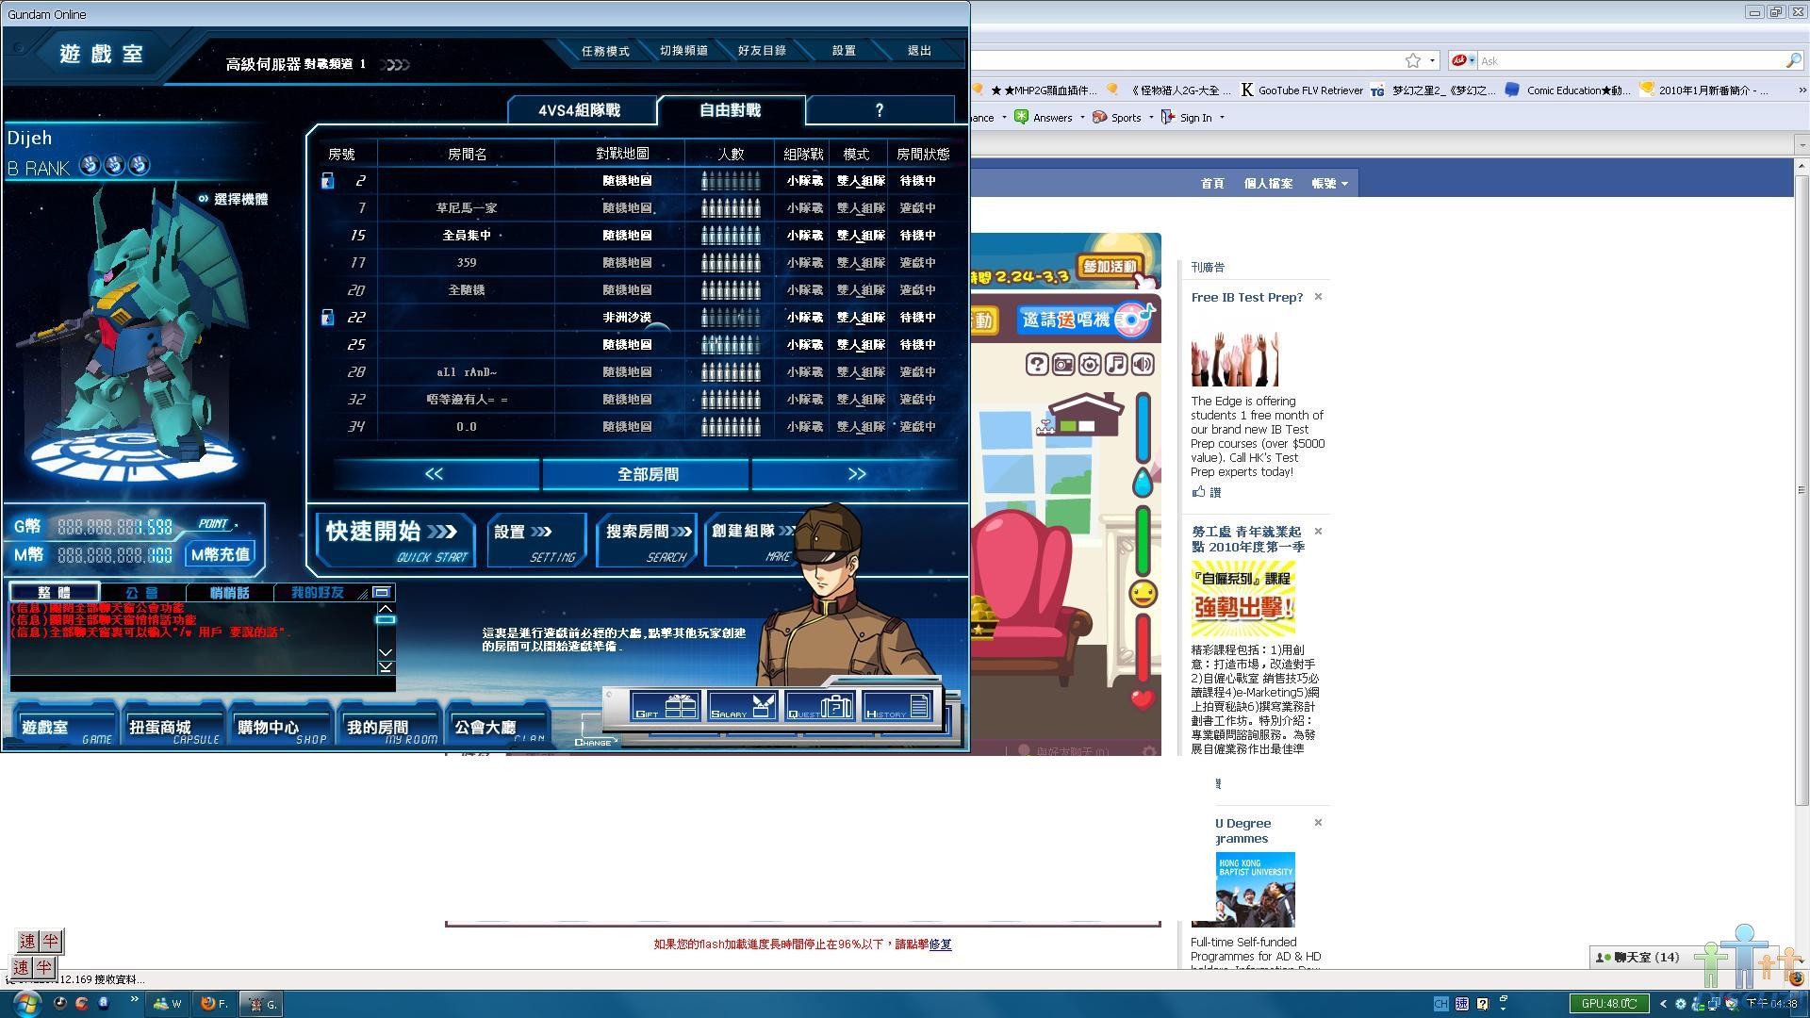Image resolution: width=1810 pixels, height=1018 pixels.
Task: Select the 自由對戰 tab
Action: [x=731, y=110]
